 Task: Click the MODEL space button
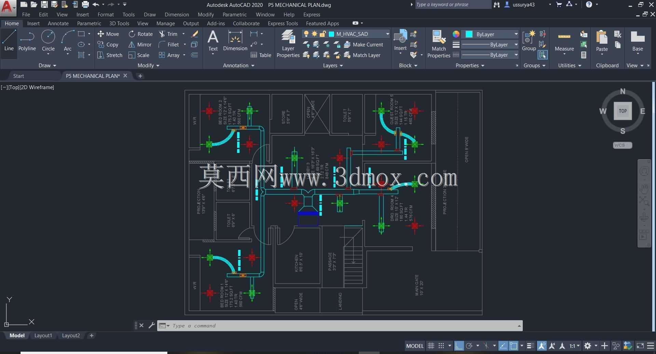click(x=415, y=346)
